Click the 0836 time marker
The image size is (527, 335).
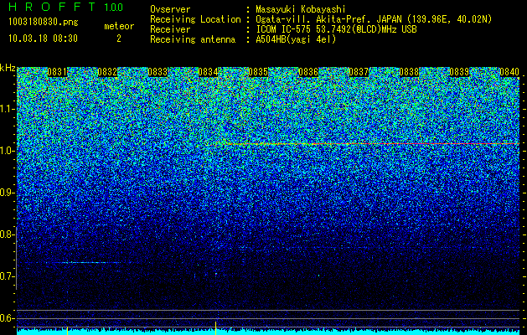[x=308, y=72]
